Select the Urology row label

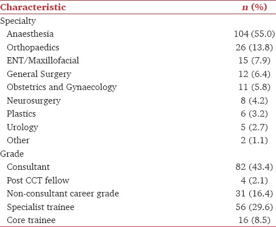coord(23,127)
